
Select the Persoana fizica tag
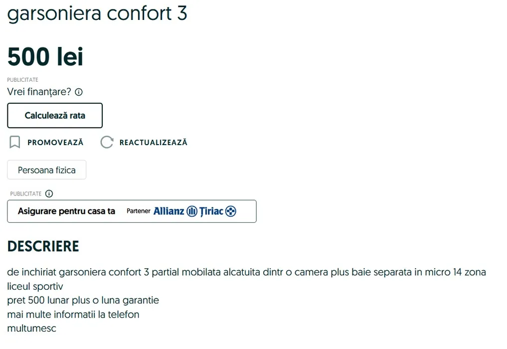(x=46, y=170)
